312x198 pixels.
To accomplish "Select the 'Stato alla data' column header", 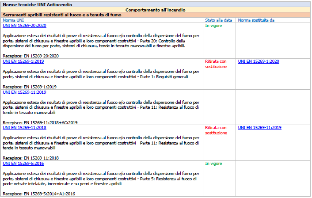I will pyautogui.click(x=218, y=20).
